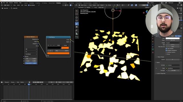Open the Edit menu
Viewport: 183px width, 102px height.
click(x=7, y=3)
